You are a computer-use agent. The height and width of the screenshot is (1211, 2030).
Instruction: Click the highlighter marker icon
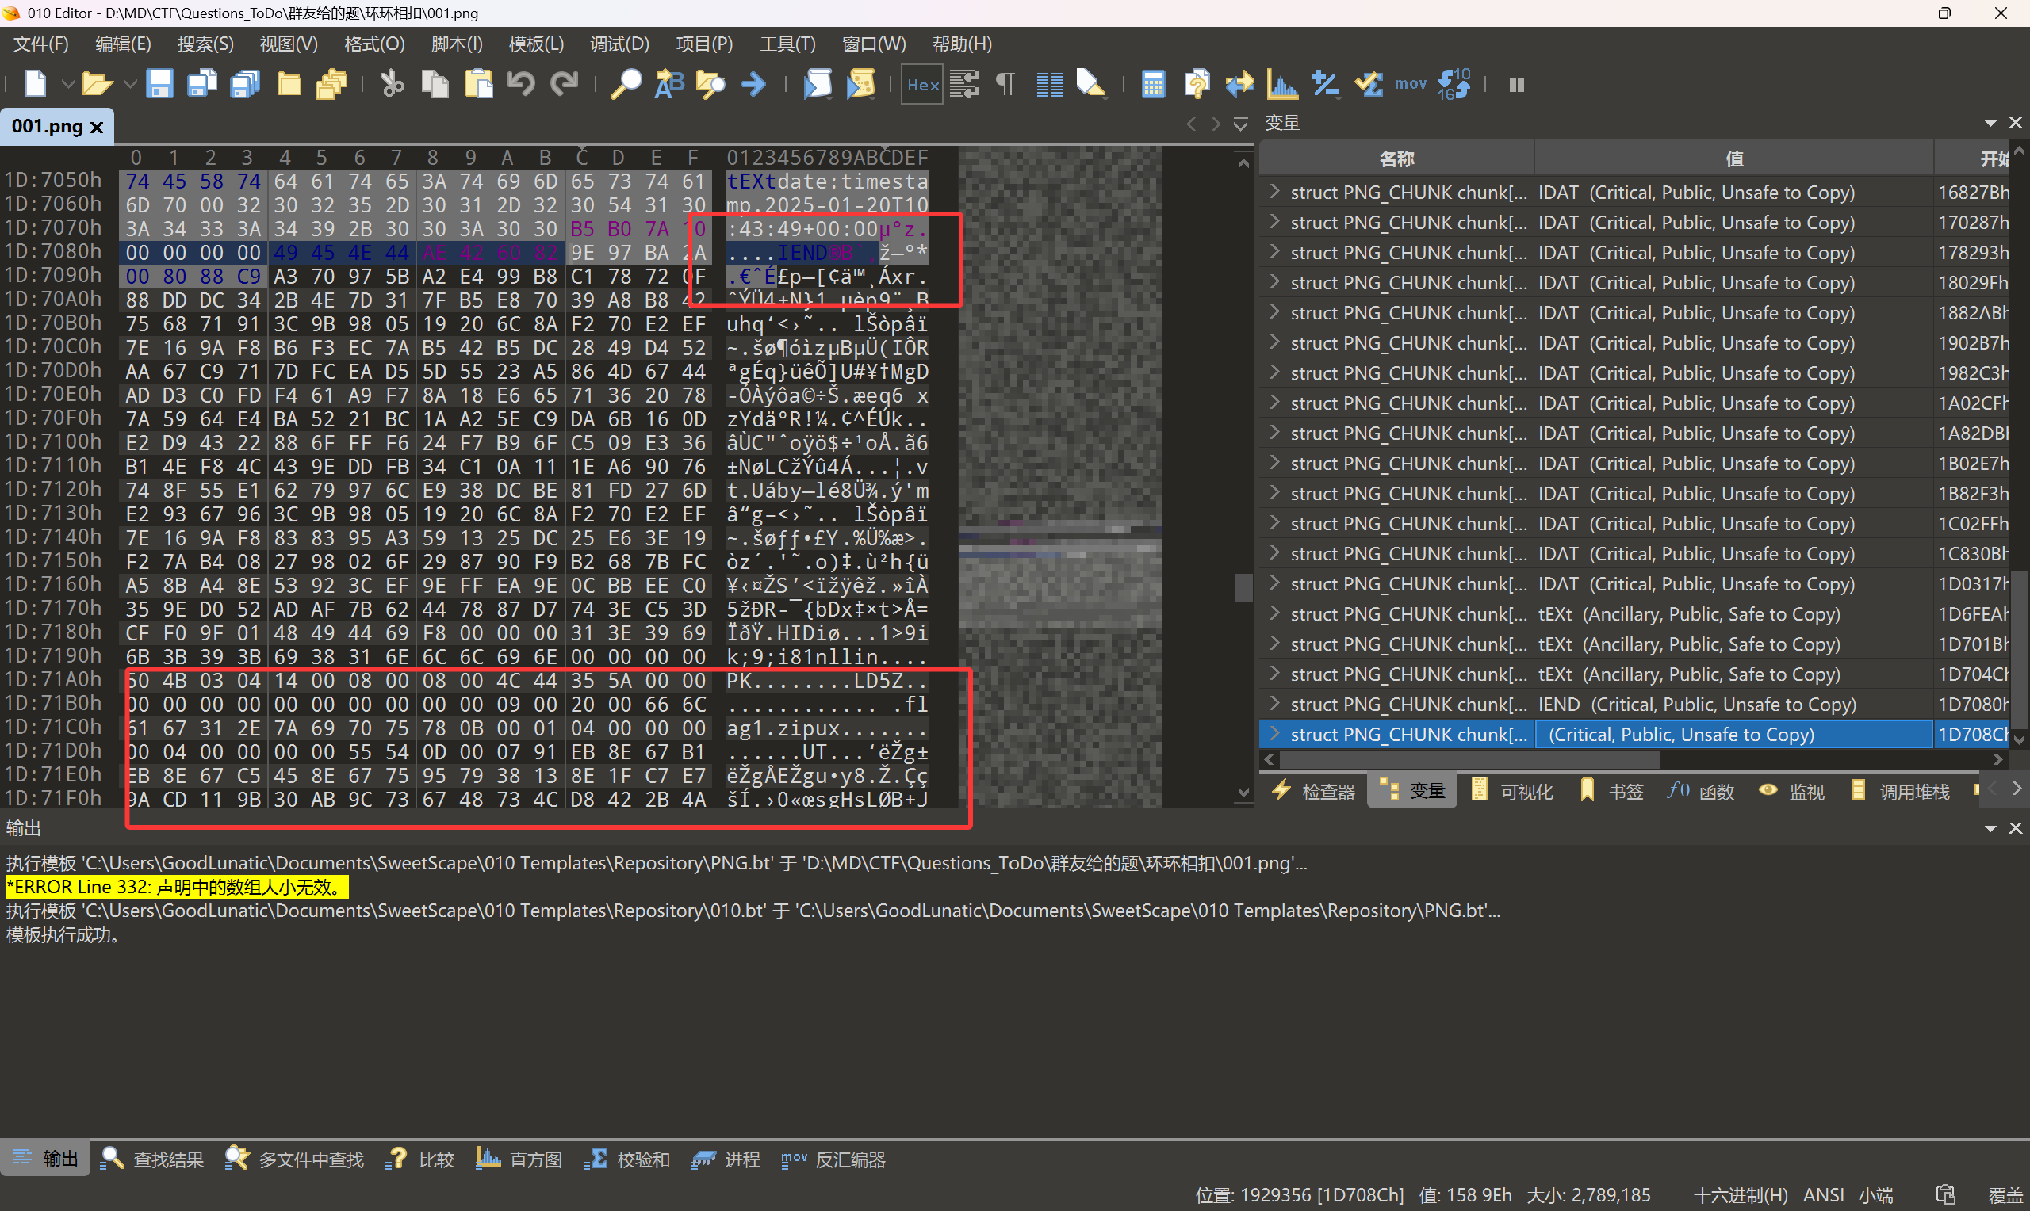click(1090, 83)
